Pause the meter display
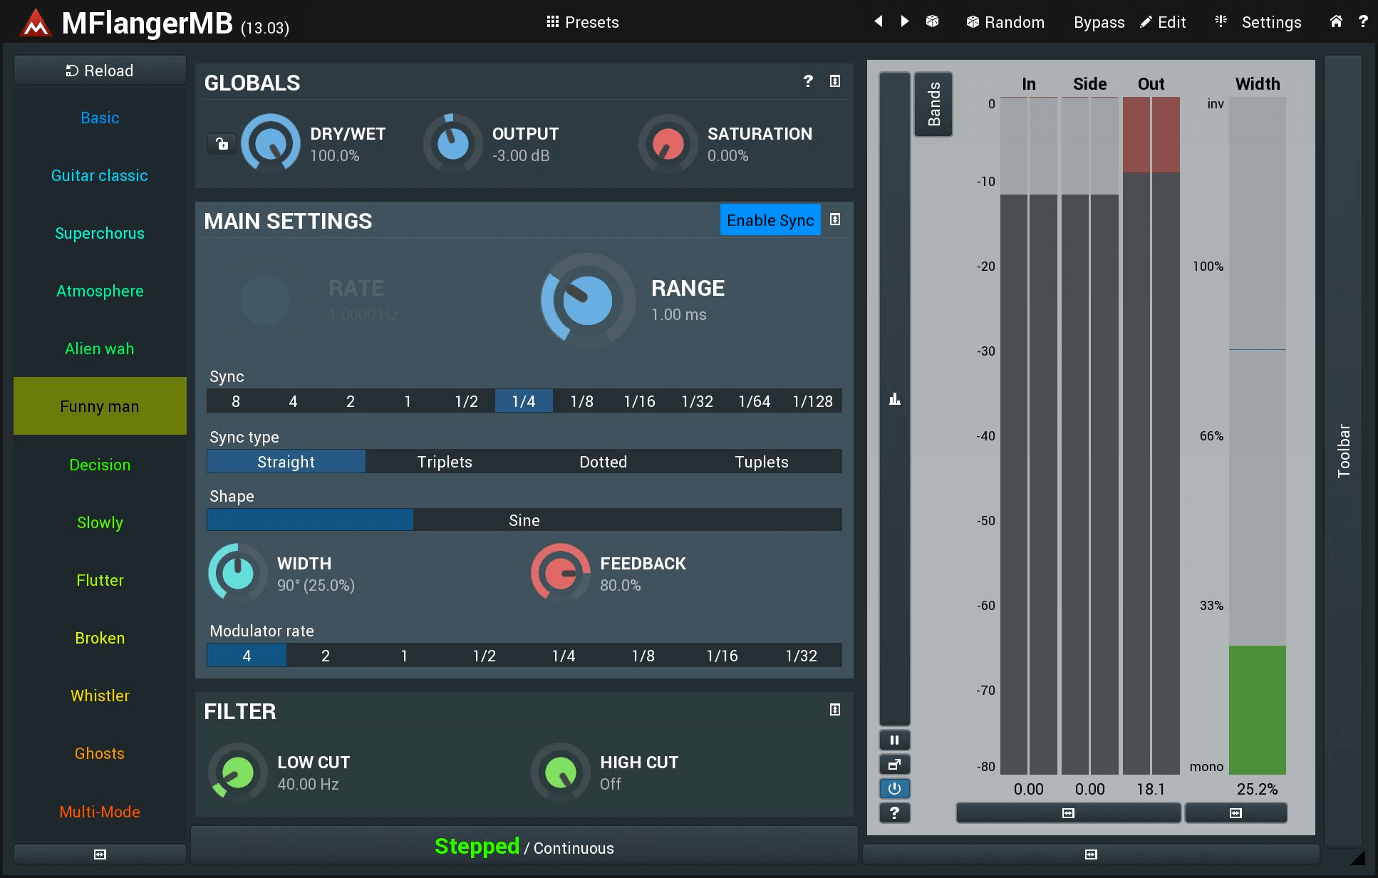1378x878 pixels. point(894,740)
